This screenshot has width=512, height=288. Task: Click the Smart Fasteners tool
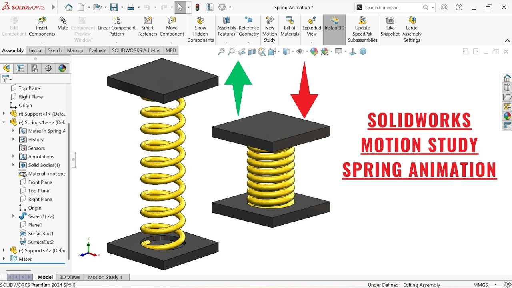(x=148, y=26)
